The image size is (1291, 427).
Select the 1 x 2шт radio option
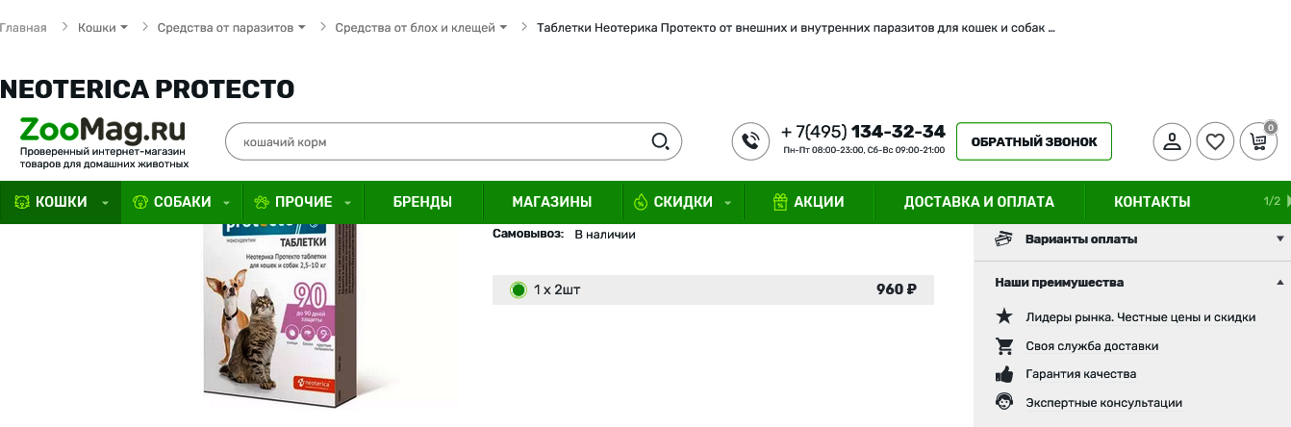click(x=519, y=289)
